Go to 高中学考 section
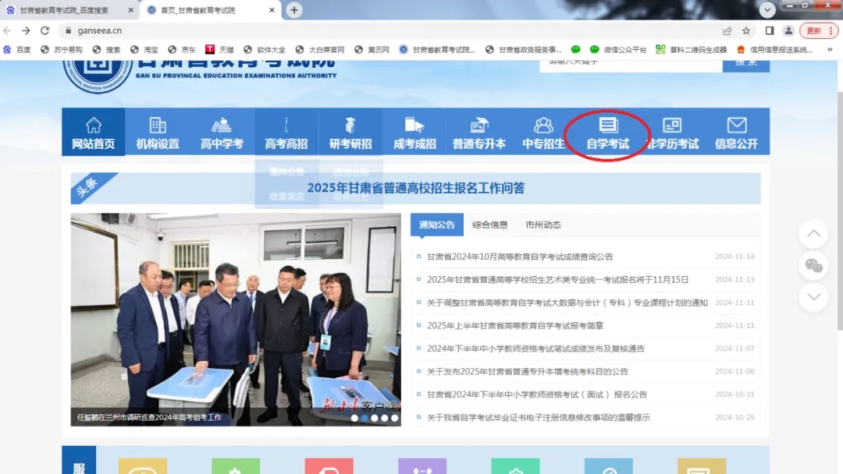The image size is (843, 474). 222,132
